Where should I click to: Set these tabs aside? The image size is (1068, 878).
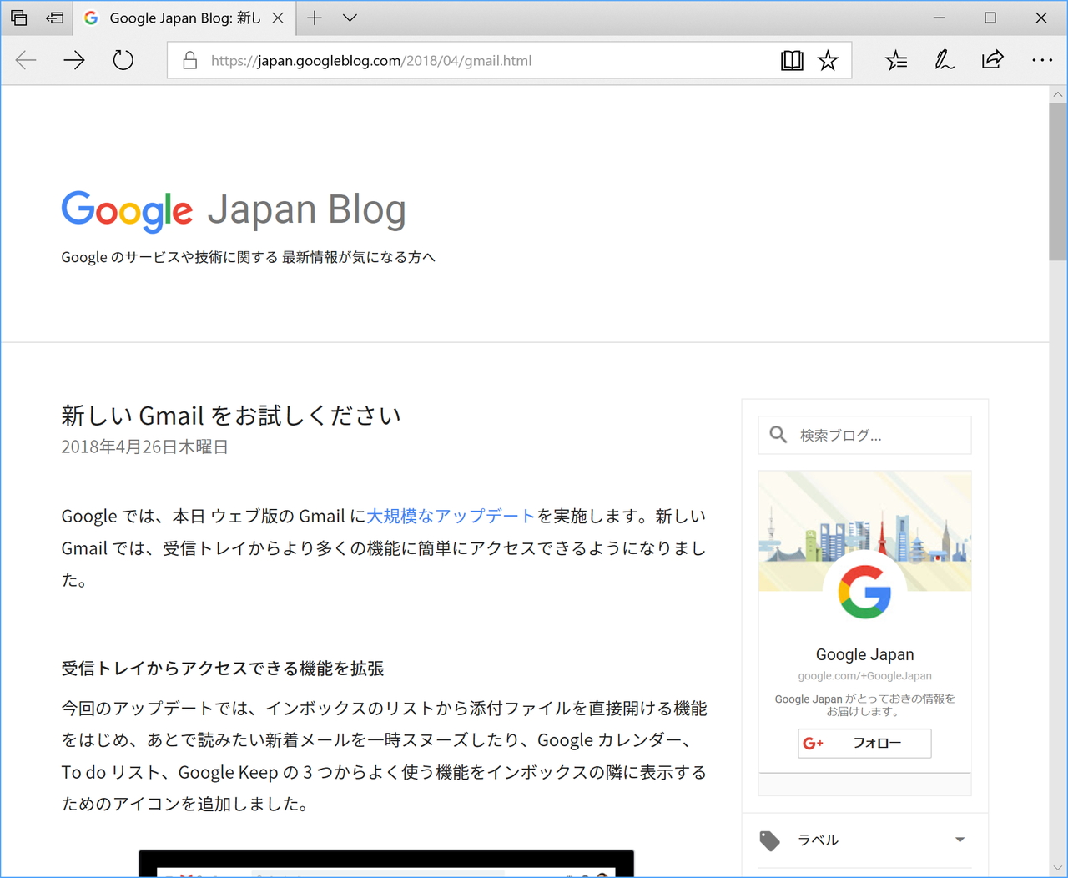point(19,18)
